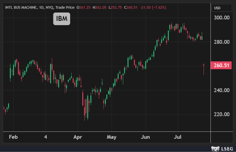The image size is (236, 152).
Task: Click the INTL BUS MACHINE symbol name
Action: (20, 7)
